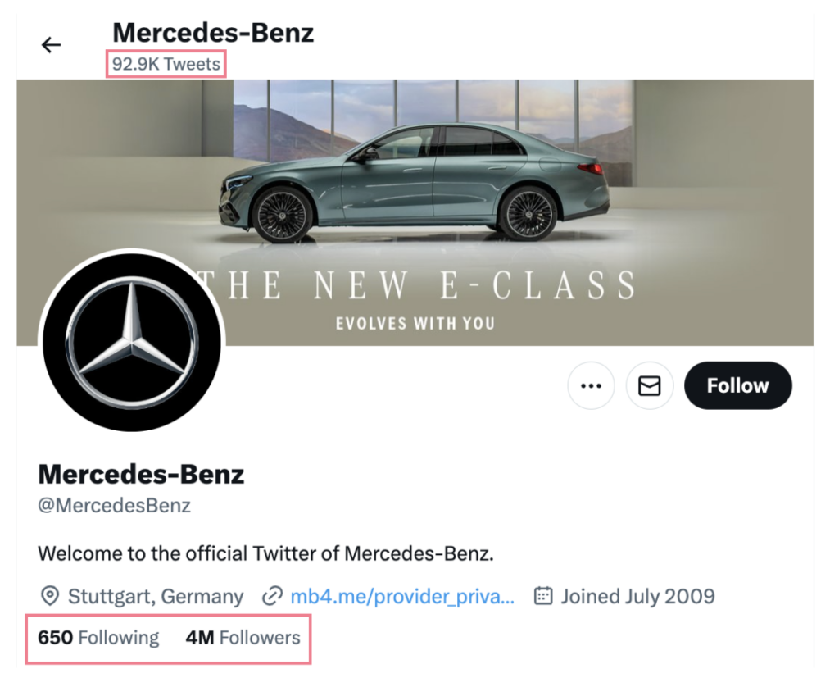Click the welcome bio text
839x678 pixels.
pos(266,553)
